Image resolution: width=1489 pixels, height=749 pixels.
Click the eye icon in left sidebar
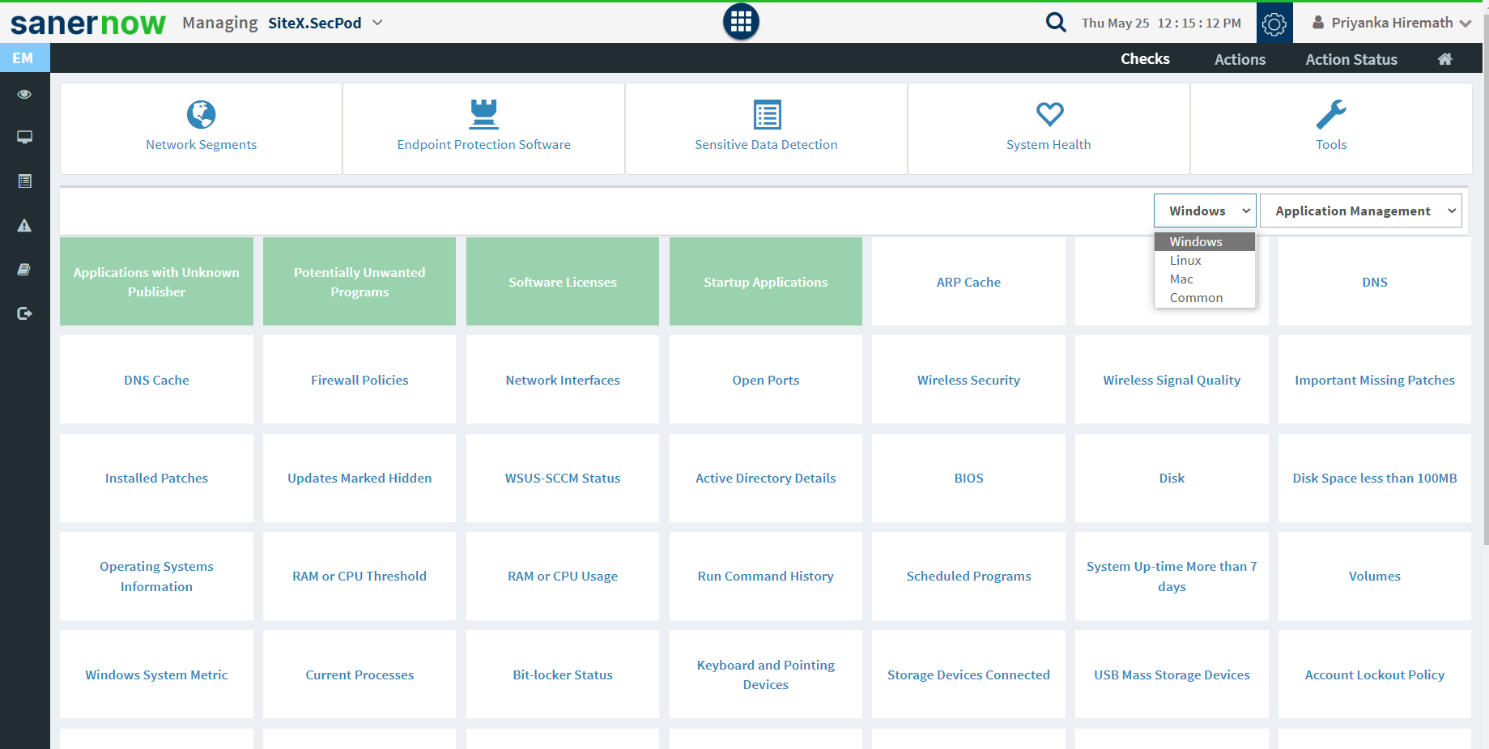24,94
